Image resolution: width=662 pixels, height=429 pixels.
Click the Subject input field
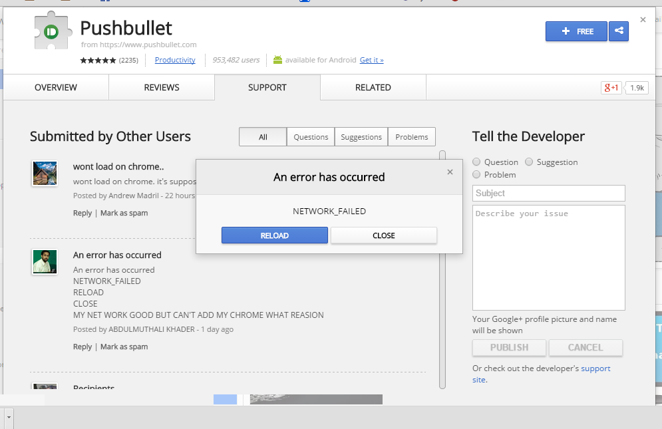(x=549, y=193)
